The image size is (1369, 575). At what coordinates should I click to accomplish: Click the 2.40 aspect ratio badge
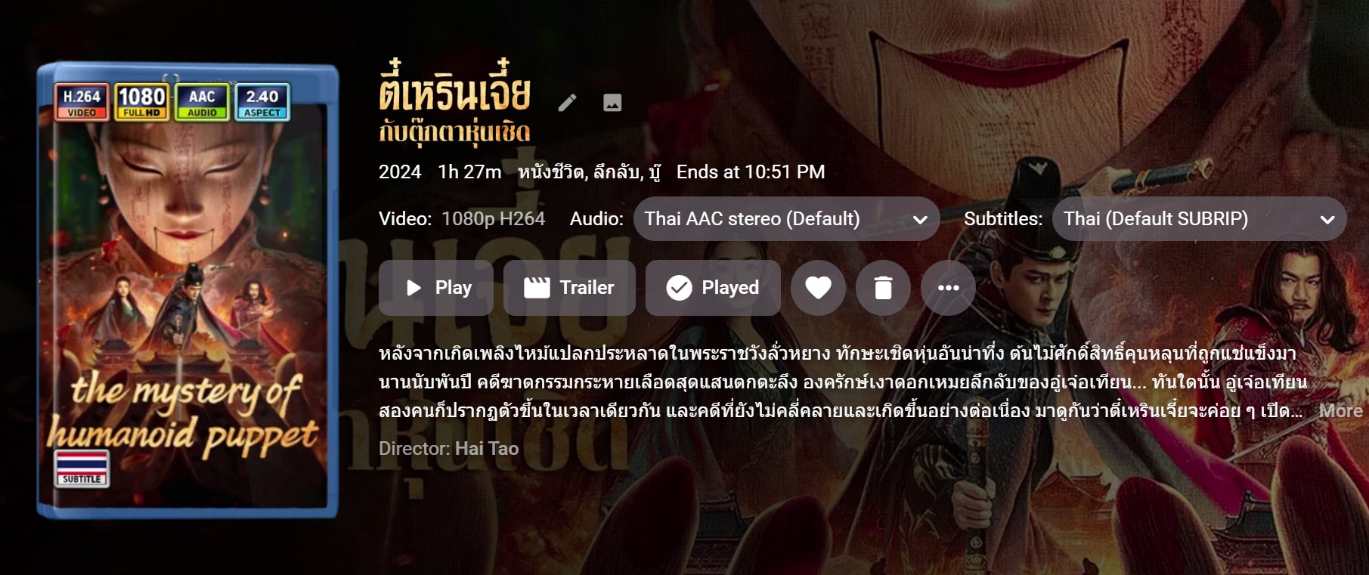tap(262, 102)
